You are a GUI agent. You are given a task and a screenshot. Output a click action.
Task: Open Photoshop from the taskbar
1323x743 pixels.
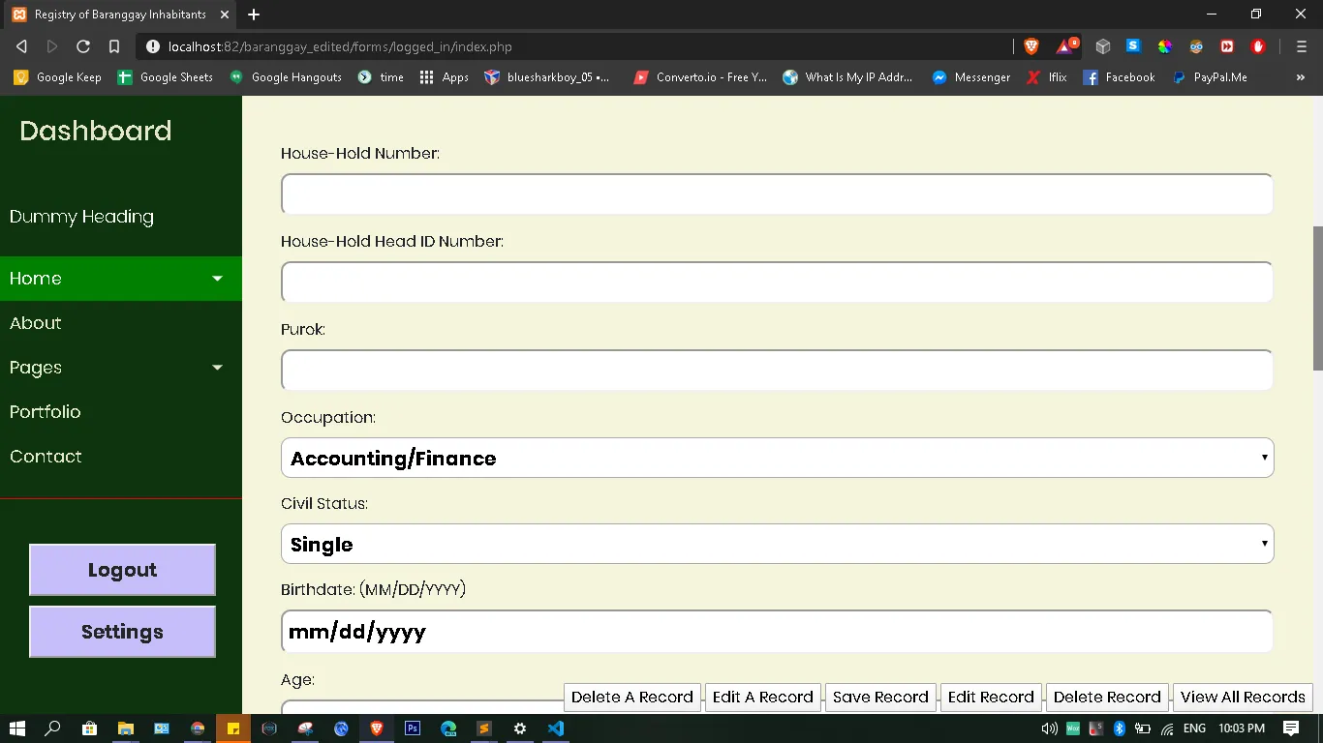[x=413, y=728]
